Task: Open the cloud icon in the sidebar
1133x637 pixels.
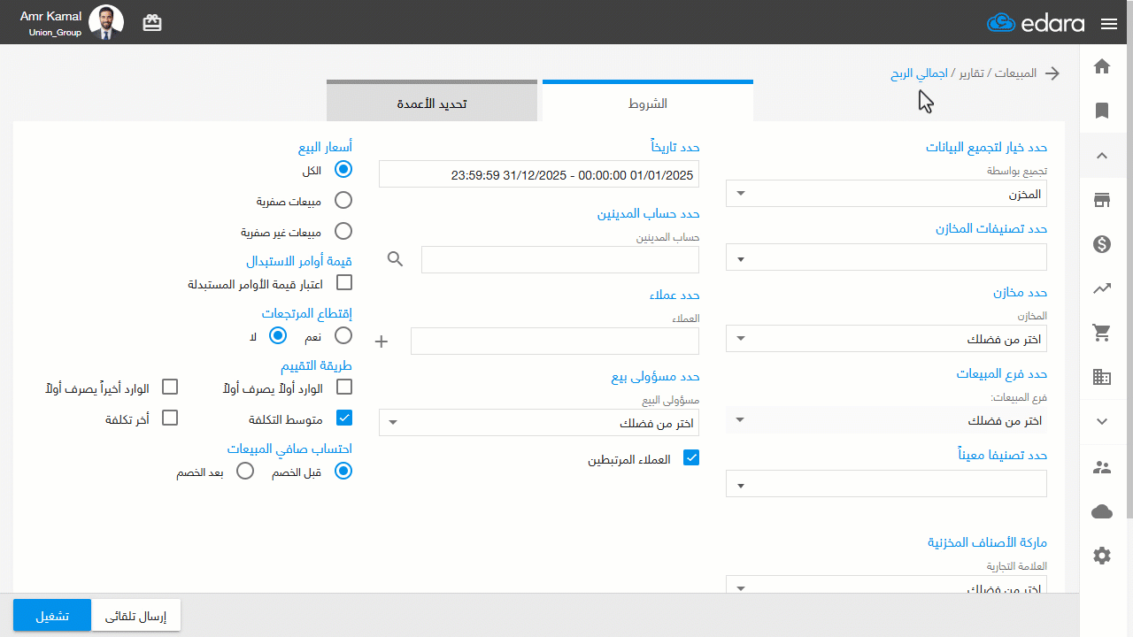Action: click(x=1102, y=511)
